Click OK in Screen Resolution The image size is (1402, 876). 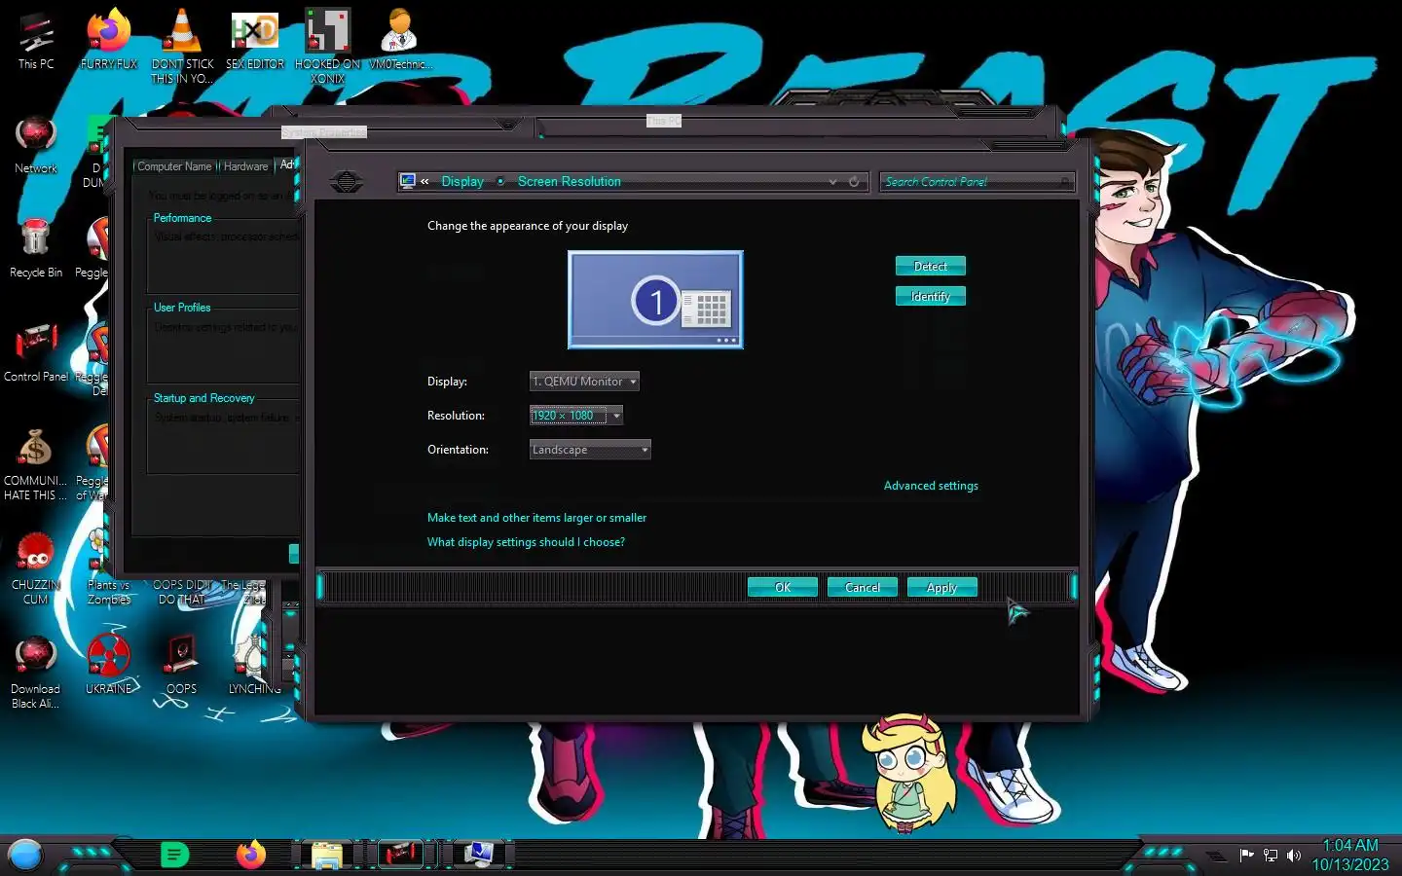(783, 588)
